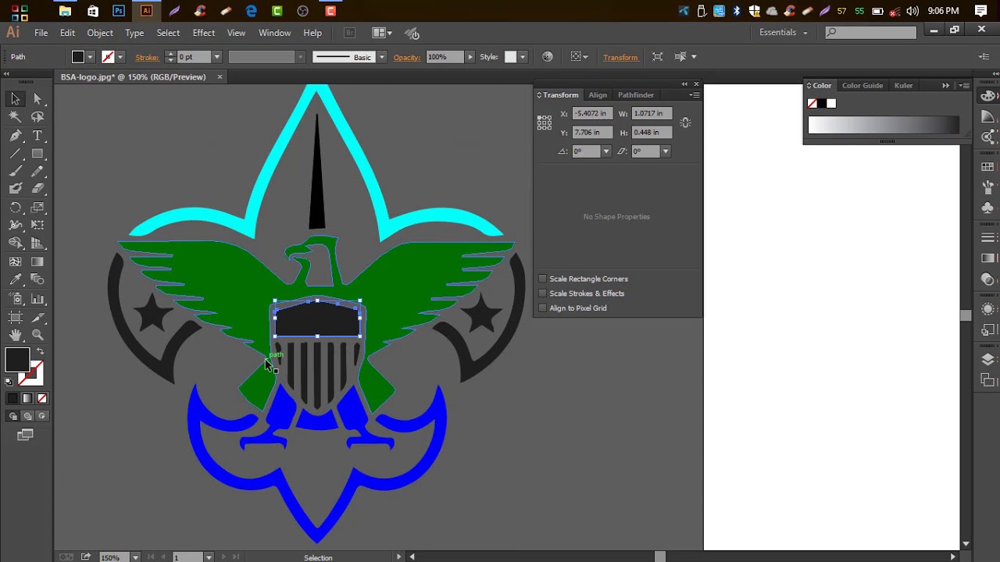Select the Rotate tool
Image resolution: width=1000 pixels, height=562 pixels.
pyautogui.click(x=16, y=205)
